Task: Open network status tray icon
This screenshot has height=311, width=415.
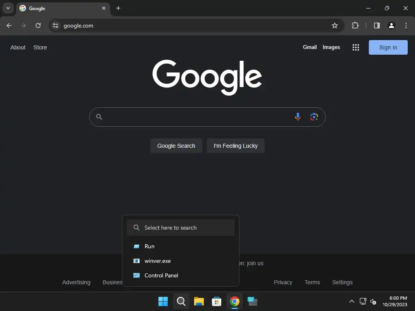Action: coord(363,301)
